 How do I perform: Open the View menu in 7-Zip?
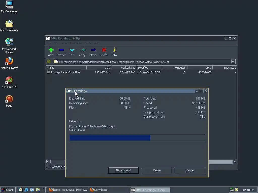(64, 43)
